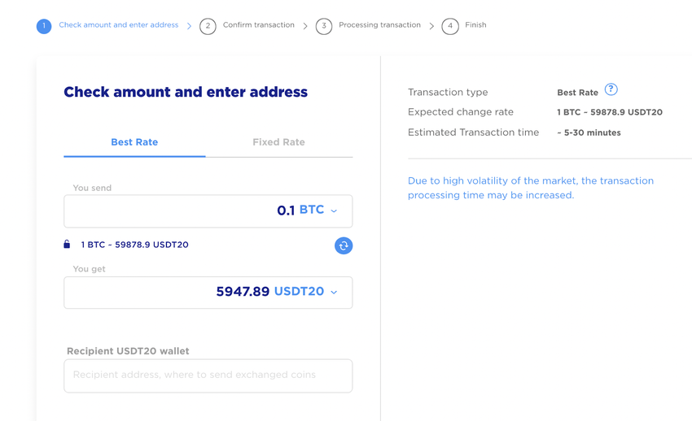Click the refresh exchange rate icon
Viewport: 692px width, 421px height.
(x=344, y=245)
